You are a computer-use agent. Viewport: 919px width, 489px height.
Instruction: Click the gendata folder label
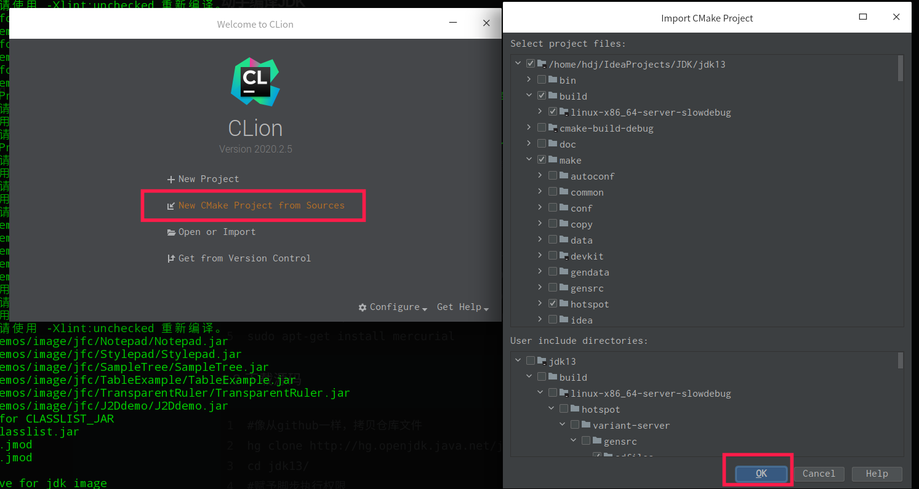[x=590, y=272]
